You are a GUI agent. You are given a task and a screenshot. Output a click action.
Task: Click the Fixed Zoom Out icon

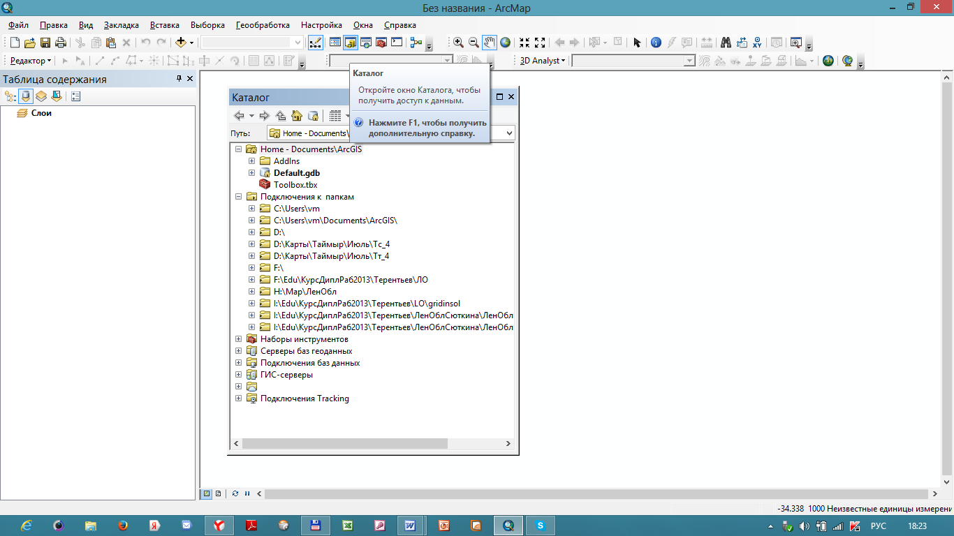pos(540,43)
